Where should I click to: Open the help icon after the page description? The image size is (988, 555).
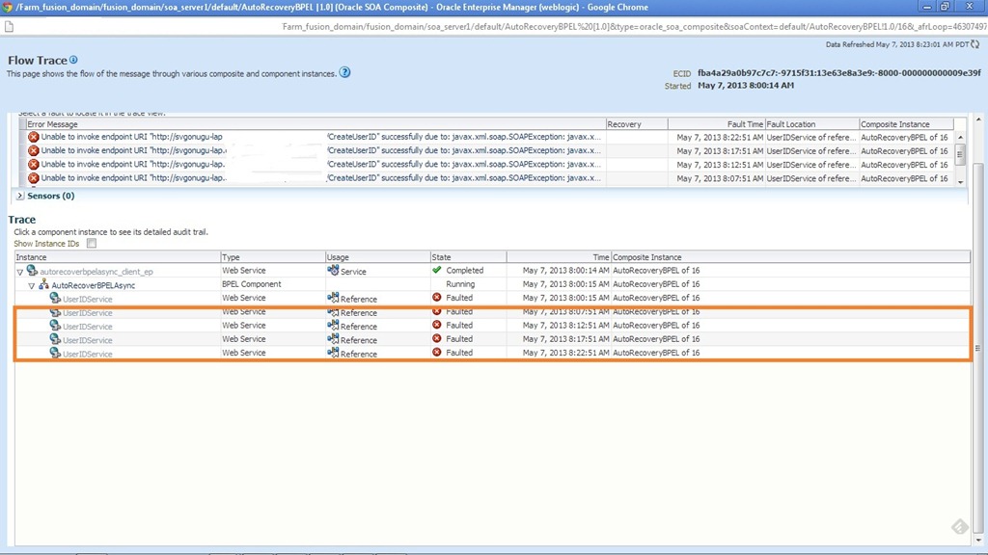point(345,72)
